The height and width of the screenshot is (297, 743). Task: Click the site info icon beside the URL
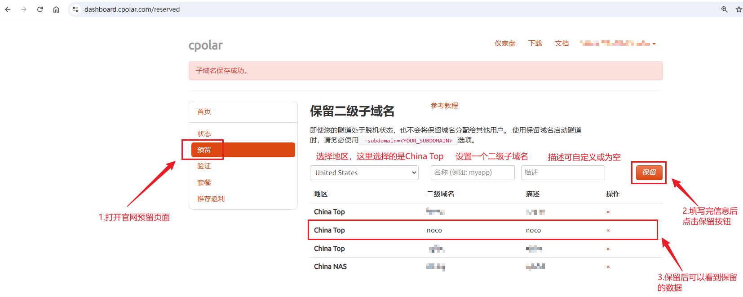[x=75, y=9]
